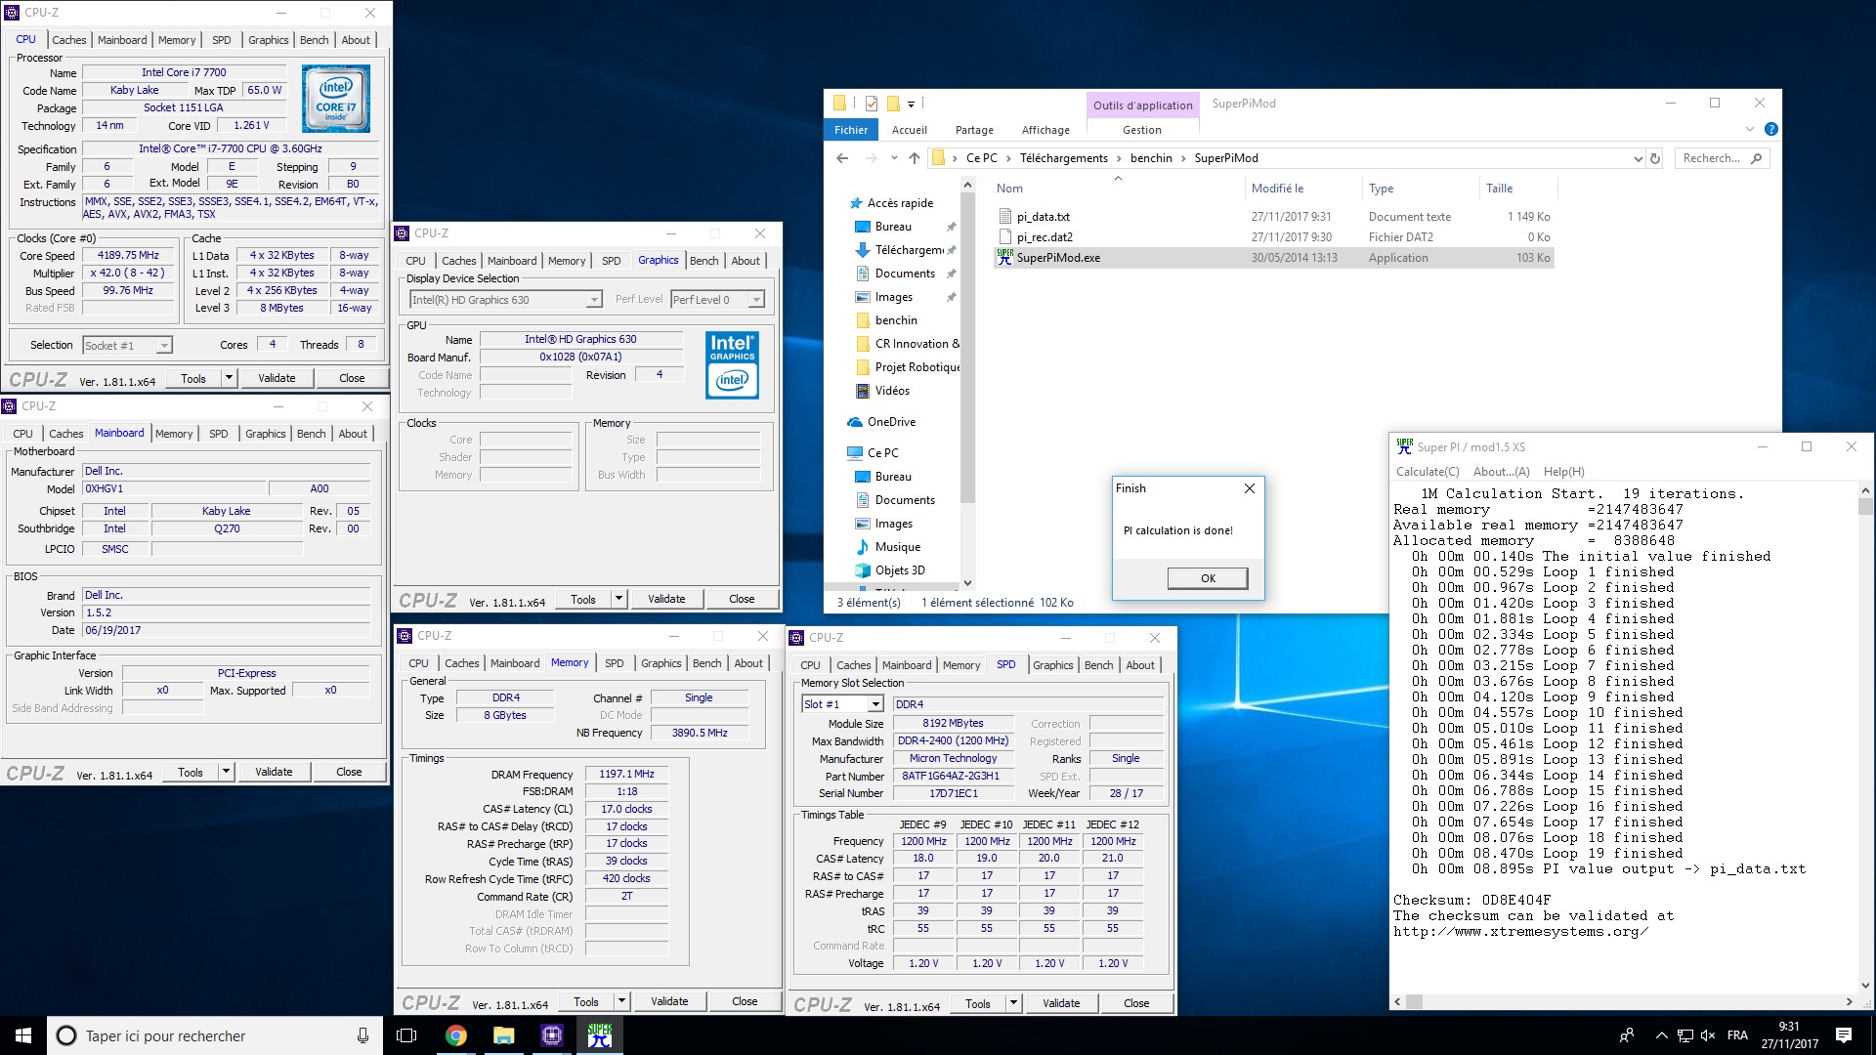
Task: Click Close in the CPU-Z Memory window
Action: [745, 1001]
